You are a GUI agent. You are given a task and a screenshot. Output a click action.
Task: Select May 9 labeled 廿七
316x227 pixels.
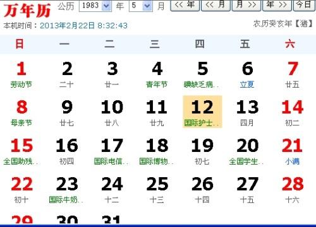point(67,112)
